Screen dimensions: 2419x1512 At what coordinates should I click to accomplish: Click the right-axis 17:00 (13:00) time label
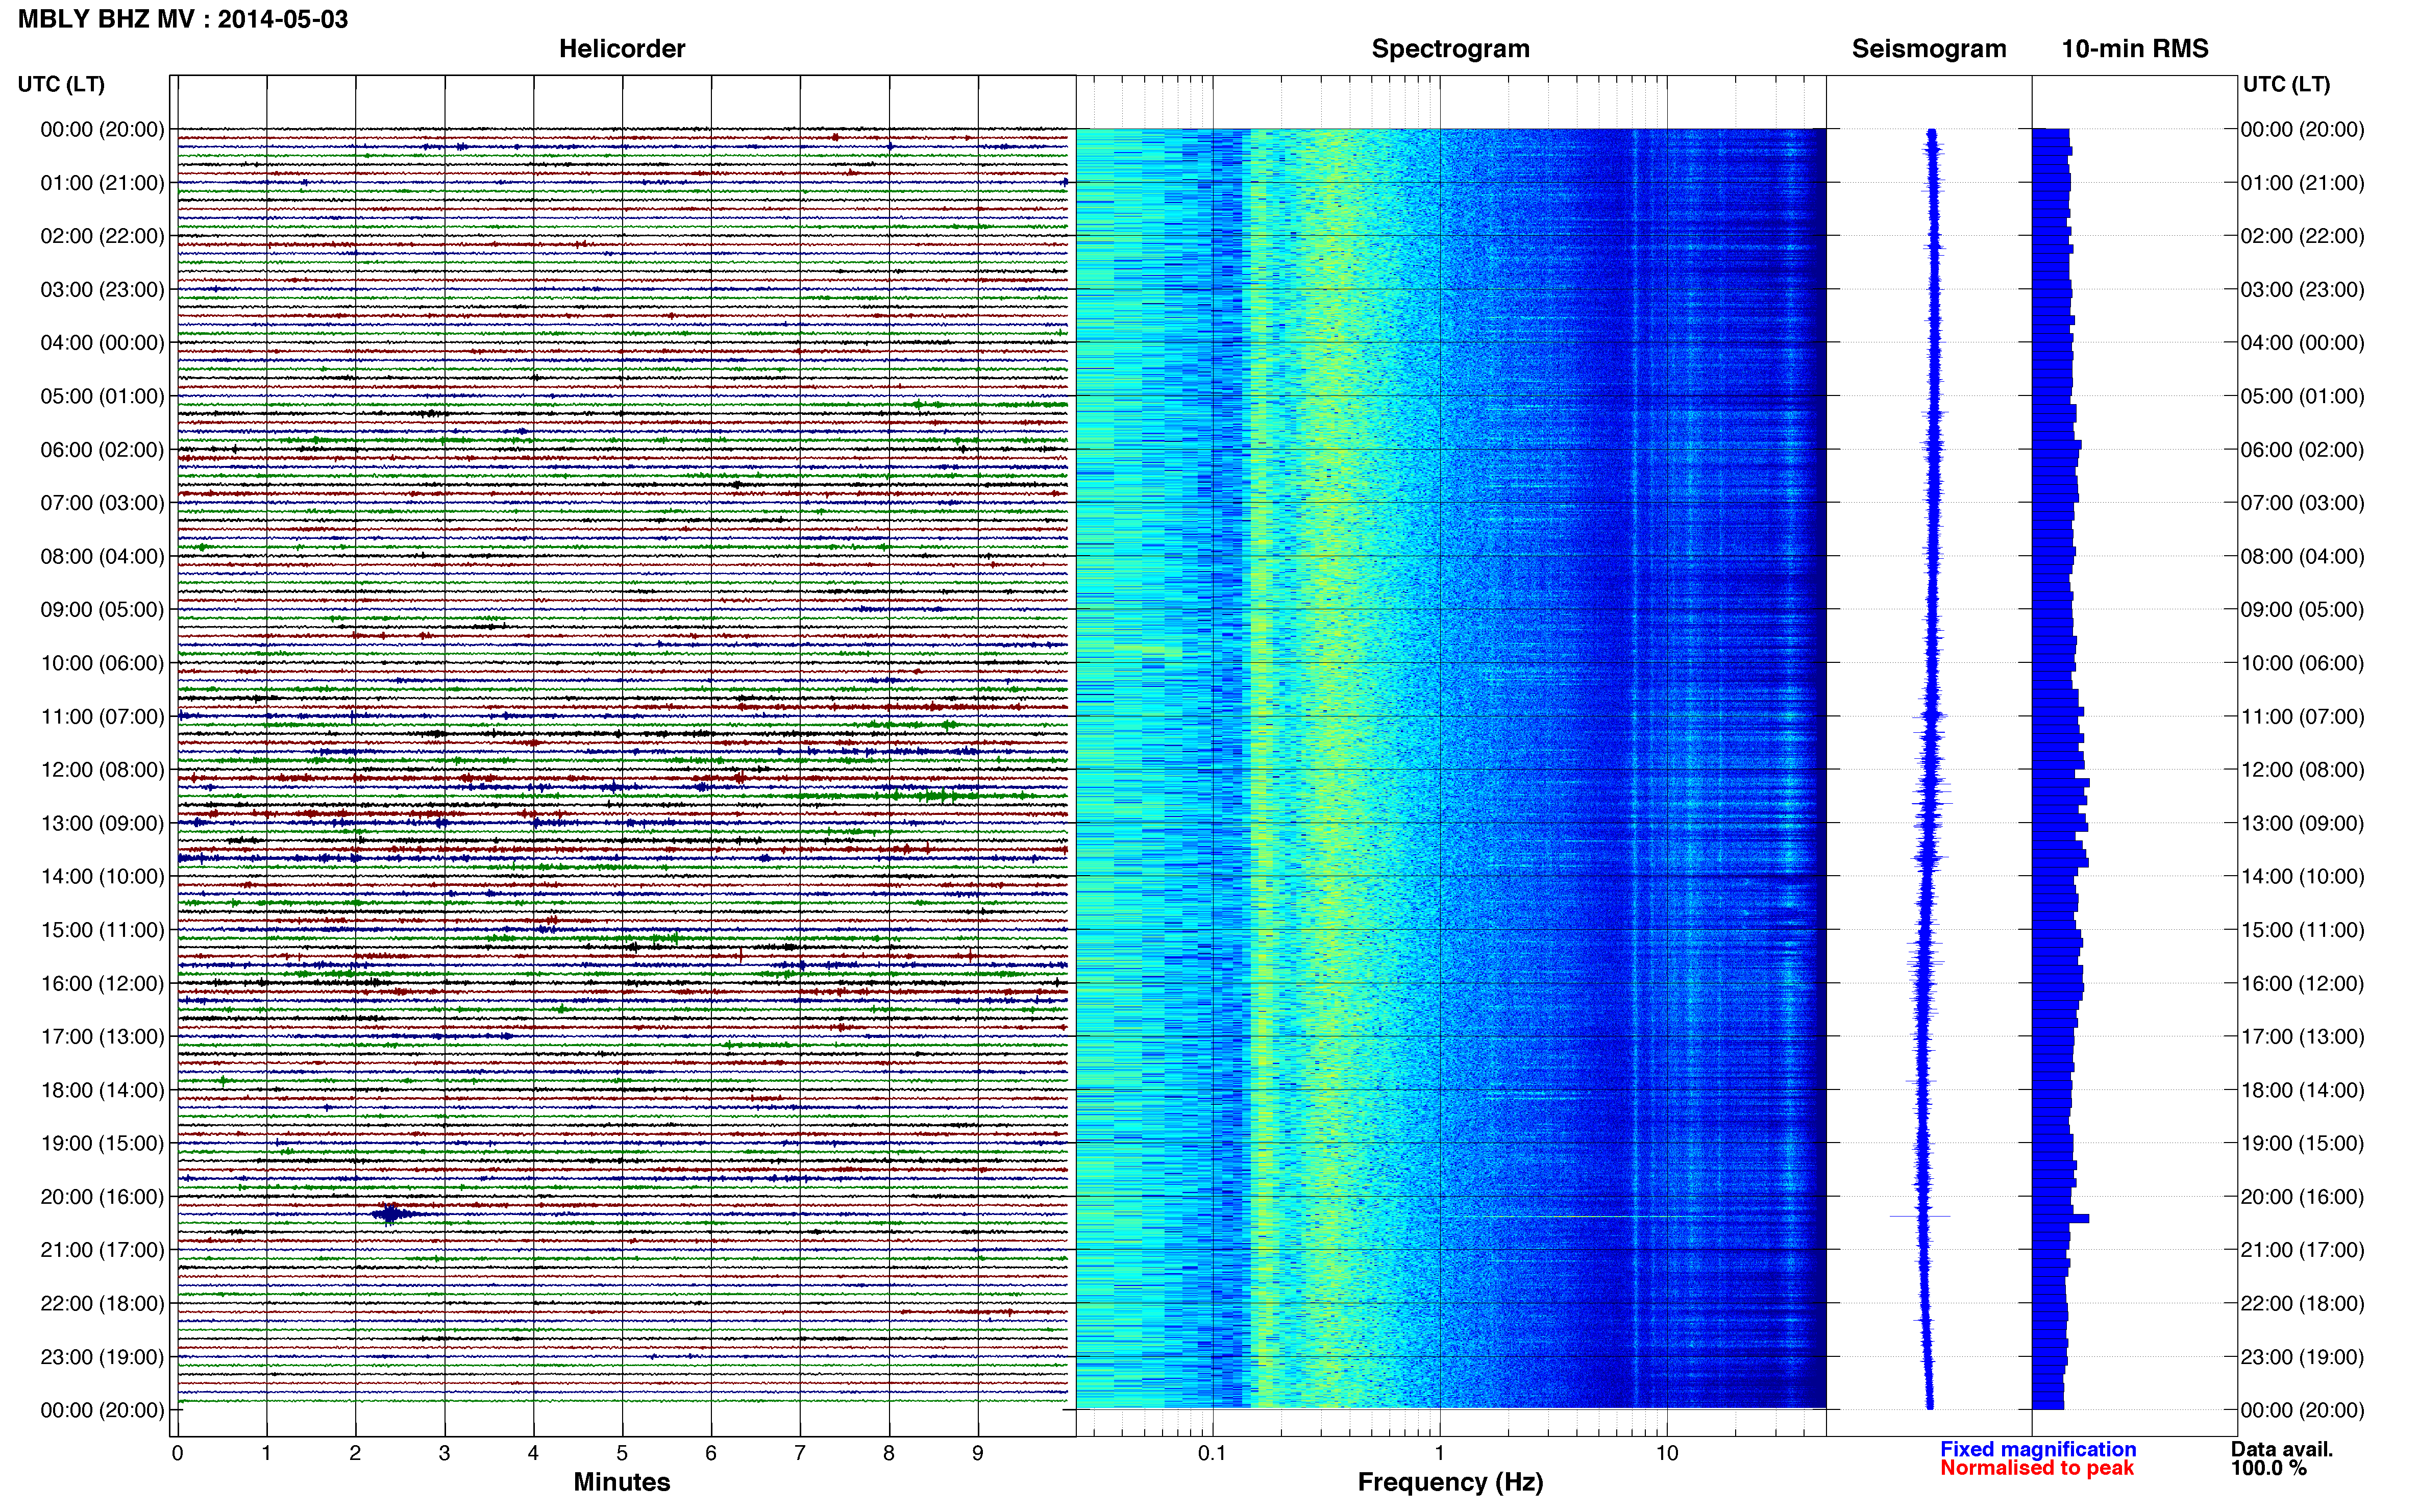[2303, 1037]
